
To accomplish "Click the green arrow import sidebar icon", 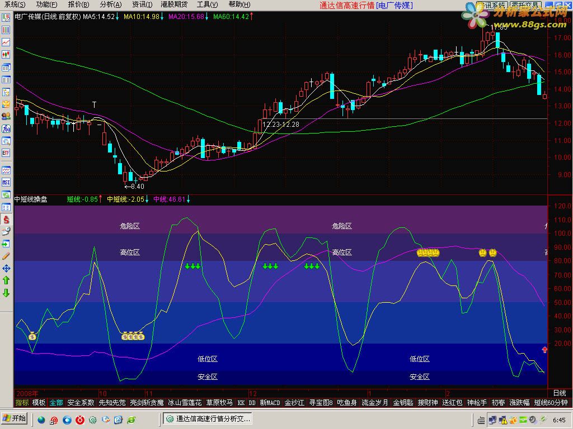I will coord(6,244).
